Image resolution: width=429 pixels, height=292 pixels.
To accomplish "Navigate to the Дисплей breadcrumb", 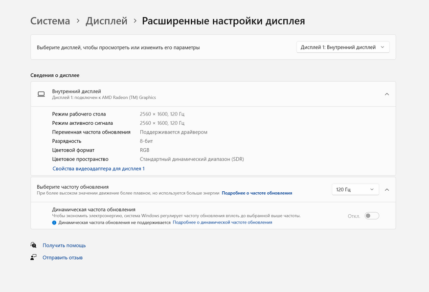I will pyautogui.click(x=106, y=21).
